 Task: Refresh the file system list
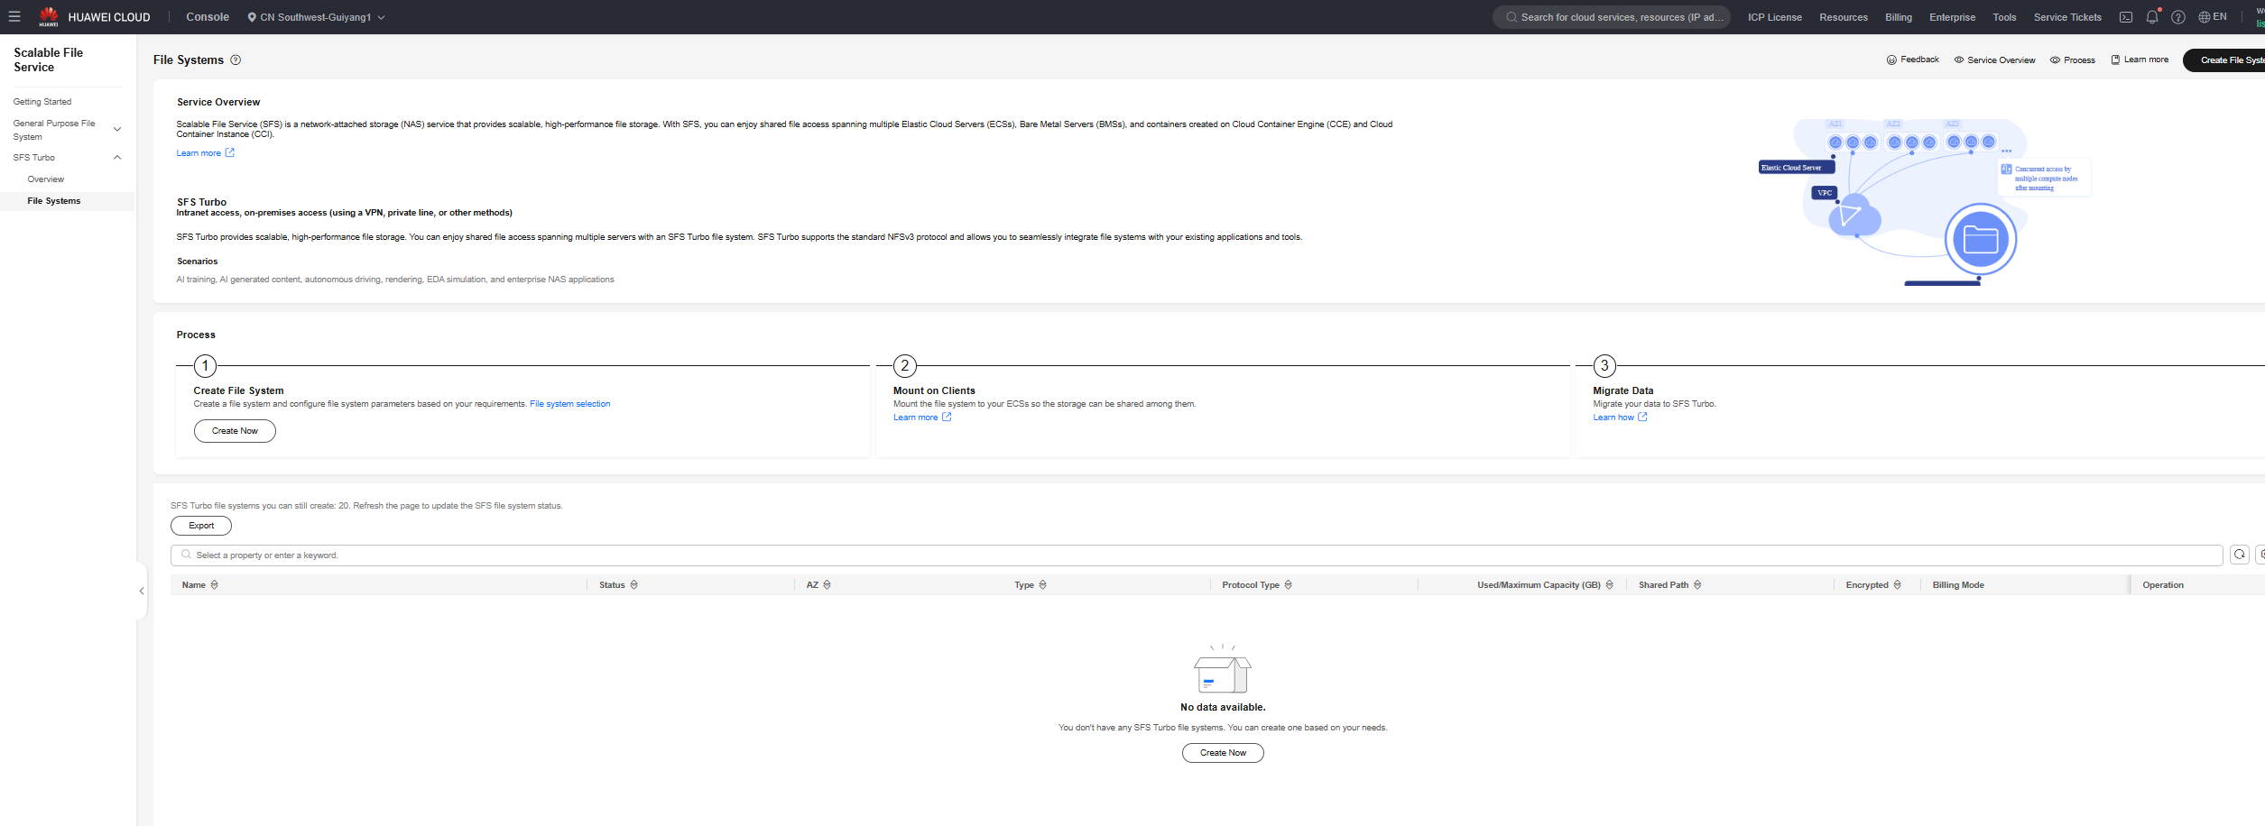tap(2240, 555)
